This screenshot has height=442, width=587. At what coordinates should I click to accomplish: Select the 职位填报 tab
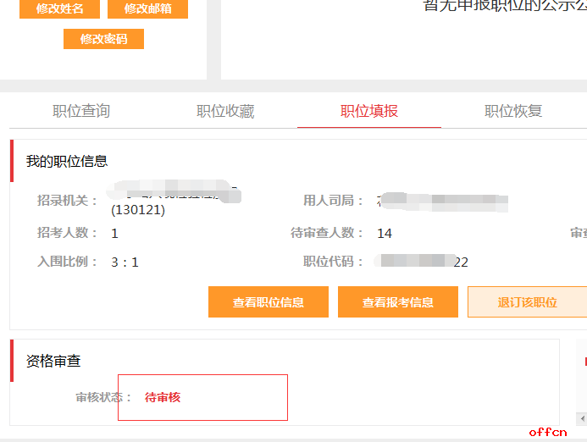(369, 111)
